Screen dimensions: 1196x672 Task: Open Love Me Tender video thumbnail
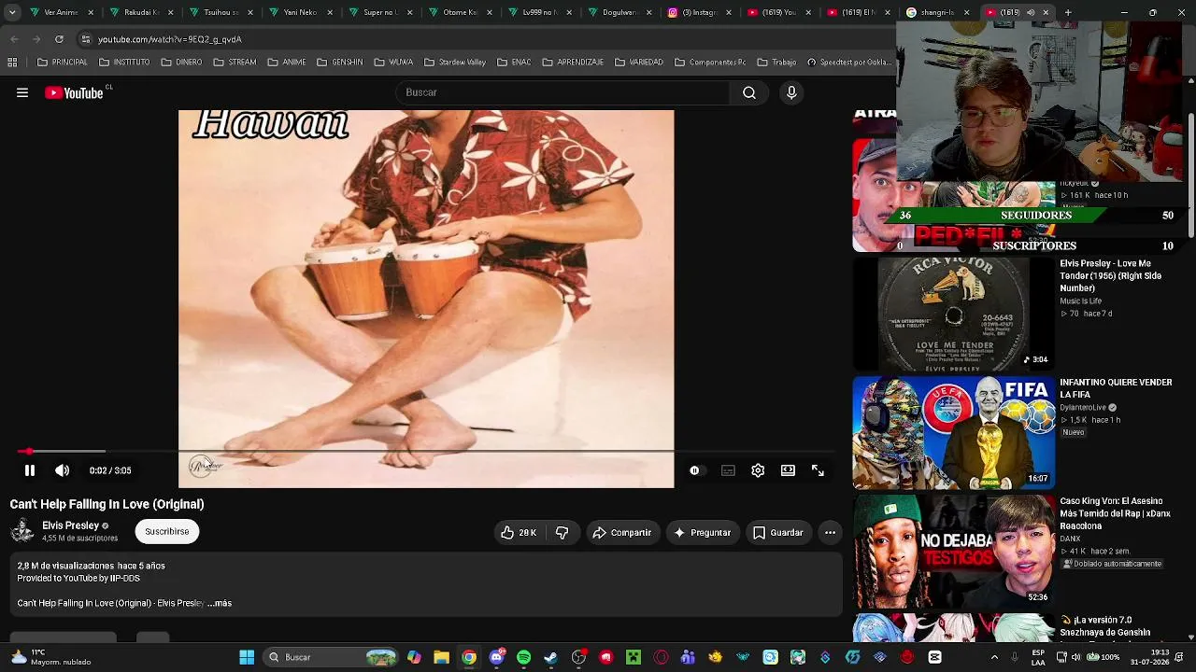click(x=953, y=314)
